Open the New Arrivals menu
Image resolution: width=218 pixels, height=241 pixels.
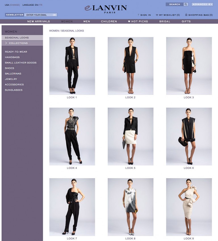click(x=39, y=21)
